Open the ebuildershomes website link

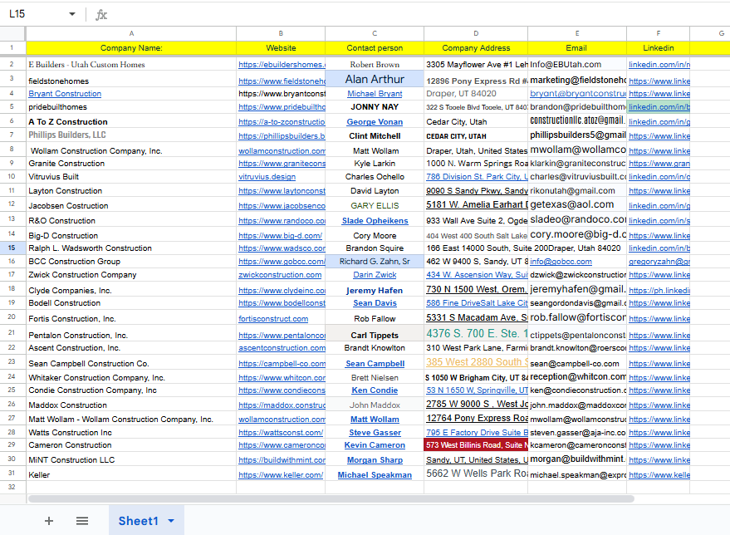coord(281,65)
